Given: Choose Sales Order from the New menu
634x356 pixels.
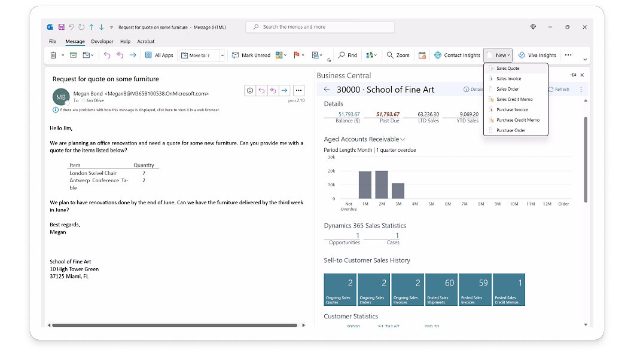Looking at the screenshot, I should pyautogui.click(x=516, y=89).
